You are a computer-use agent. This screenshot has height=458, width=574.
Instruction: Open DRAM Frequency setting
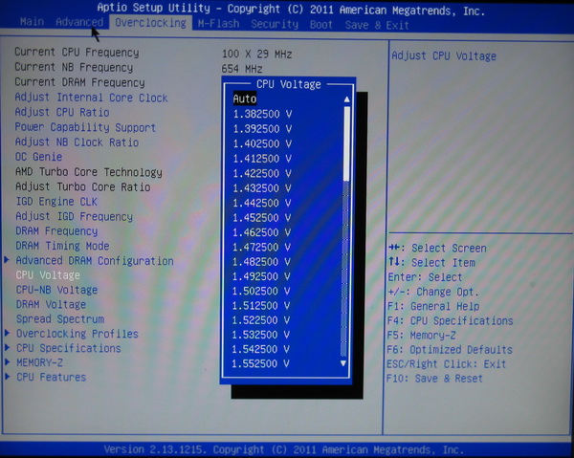pos(56,231)
